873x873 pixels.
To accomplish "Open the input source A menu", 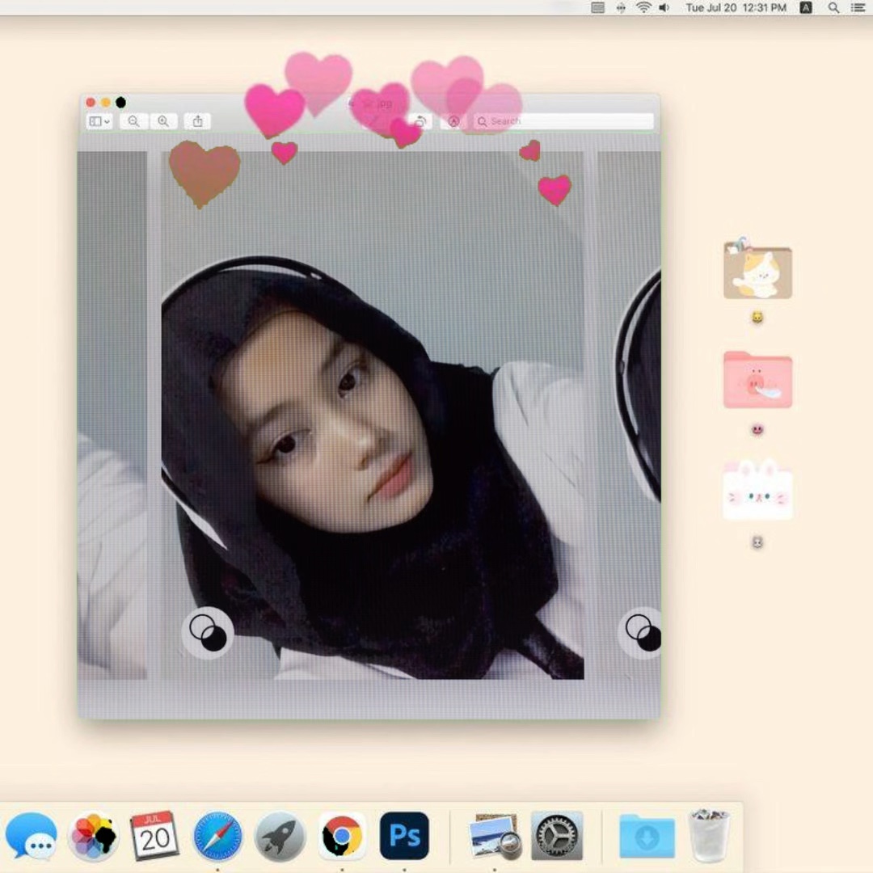I will (x=806, y=7).
